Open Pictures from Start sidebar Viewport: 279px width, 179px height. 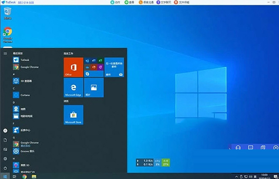(x=5, y=149)
